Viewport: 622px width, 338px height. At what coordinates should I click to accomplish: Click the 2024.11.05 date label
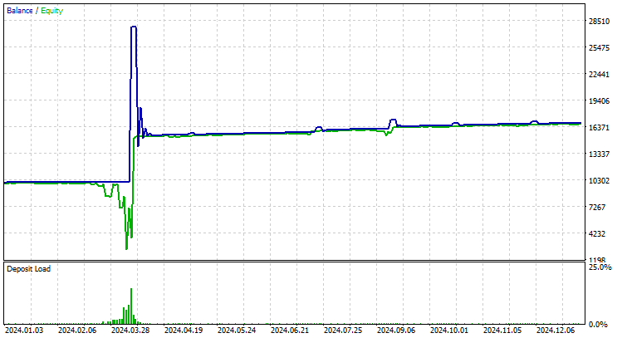click(x=502, y=330)
